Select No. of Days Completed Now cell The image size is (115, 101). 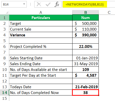[41, 92]
